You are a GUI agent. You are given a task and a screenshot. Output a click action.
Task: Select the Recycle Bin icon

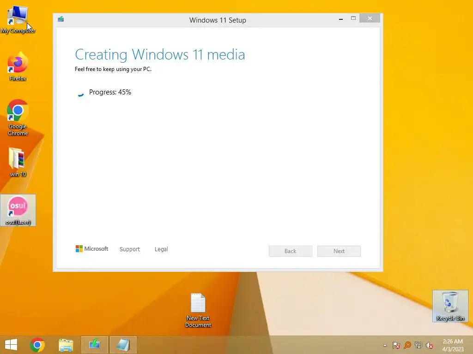[x=450, y=306]
